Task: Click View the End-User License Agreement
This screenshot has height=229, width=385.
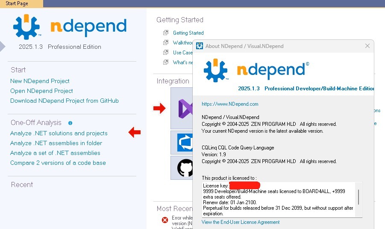Action: point(241,222)
